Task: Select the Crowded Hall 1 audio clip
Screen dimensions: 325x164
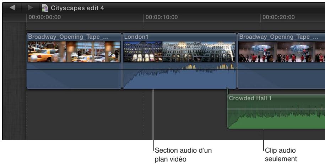Action: click(276, 111)
